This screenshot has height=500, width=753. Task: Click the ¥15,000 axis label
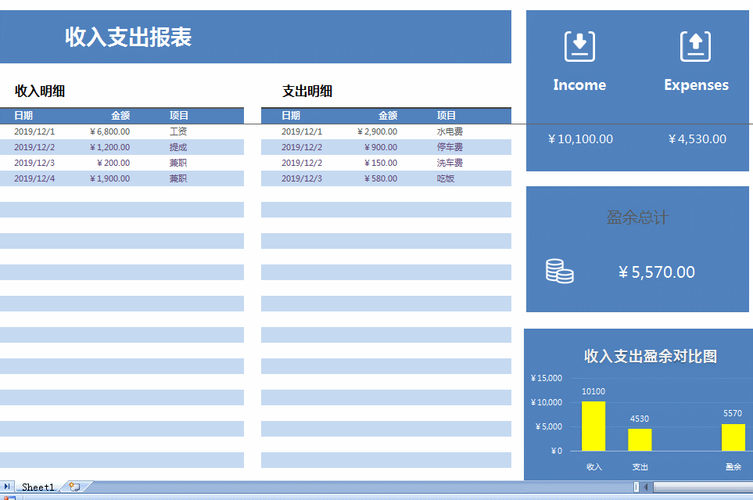(x=547, y=378)
